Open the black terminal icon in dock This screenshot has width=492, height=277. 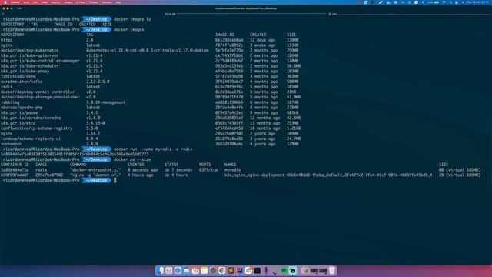pyautogui.click(x=258, y=270)
